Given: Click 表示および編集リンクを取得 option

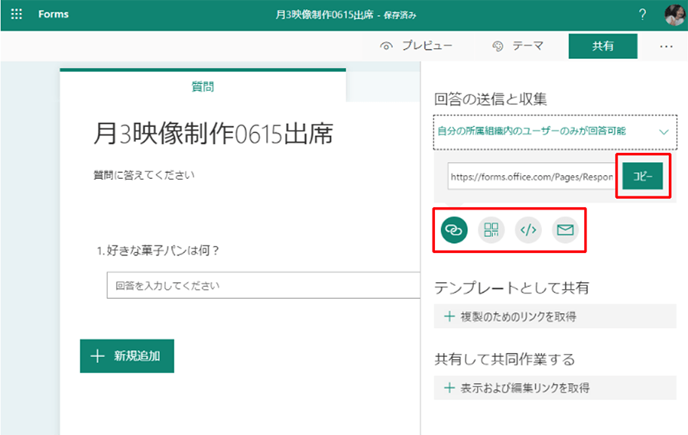Looking at the screenshot, I should coord(555,388).
